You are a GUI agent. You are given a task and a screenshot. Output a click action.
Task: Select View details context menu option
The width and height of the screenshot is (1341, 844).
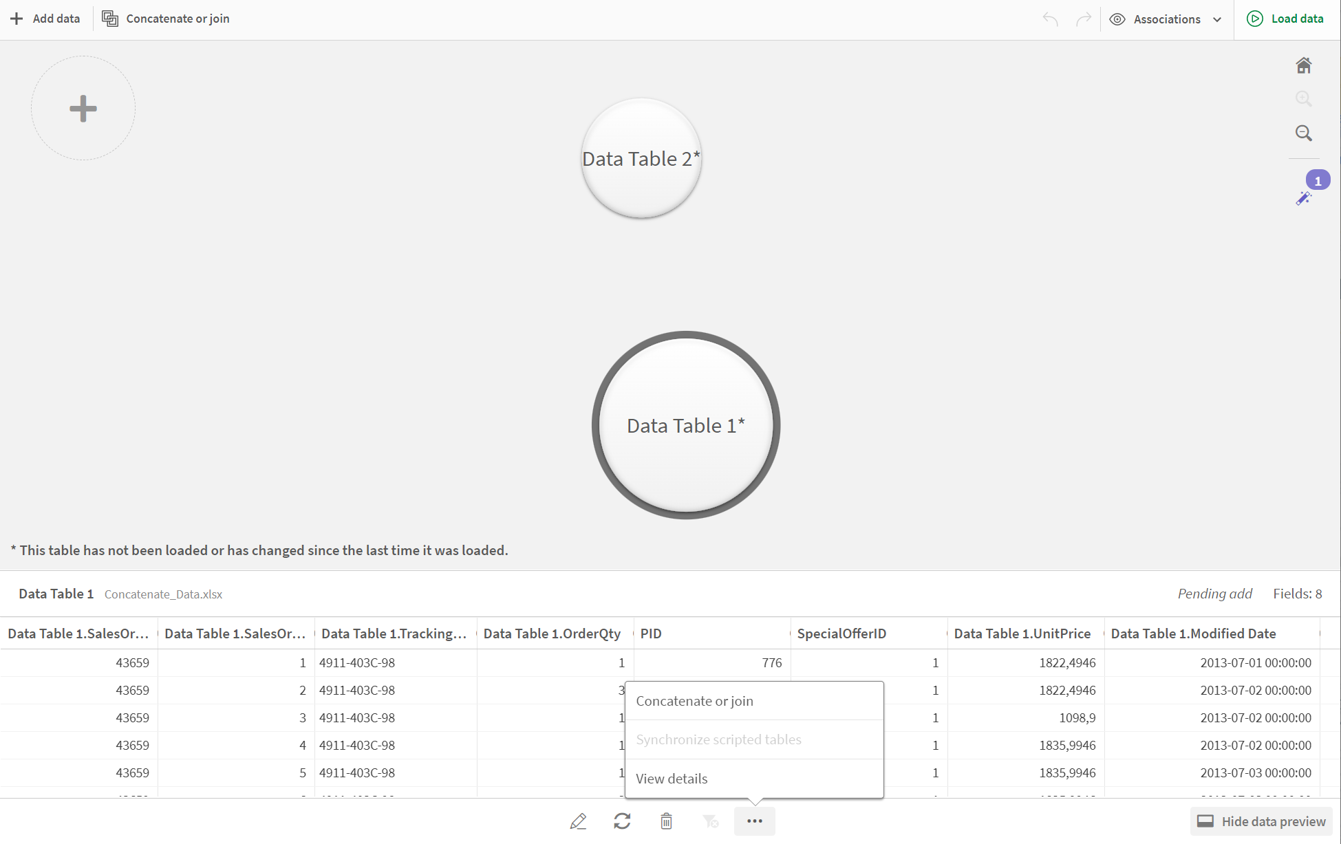[x=672, y=778]
